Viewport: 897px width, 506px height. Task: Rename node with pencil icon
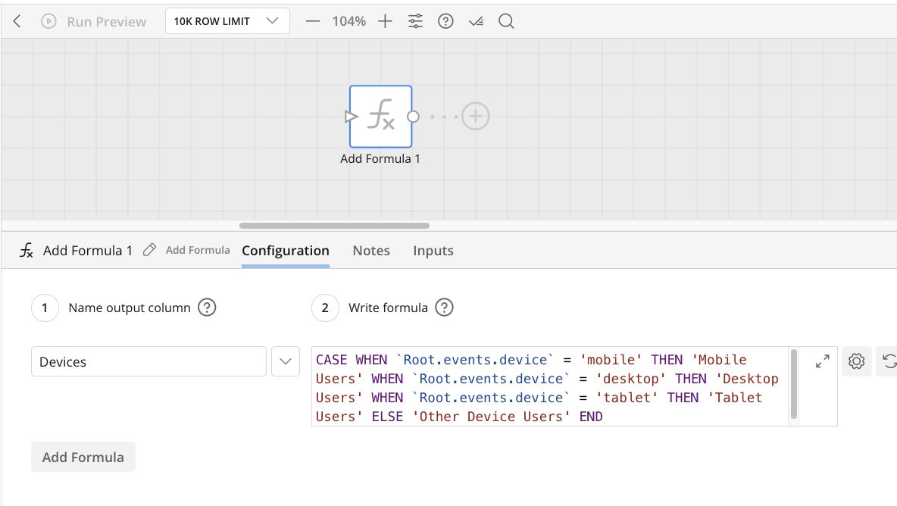[149, 250]
